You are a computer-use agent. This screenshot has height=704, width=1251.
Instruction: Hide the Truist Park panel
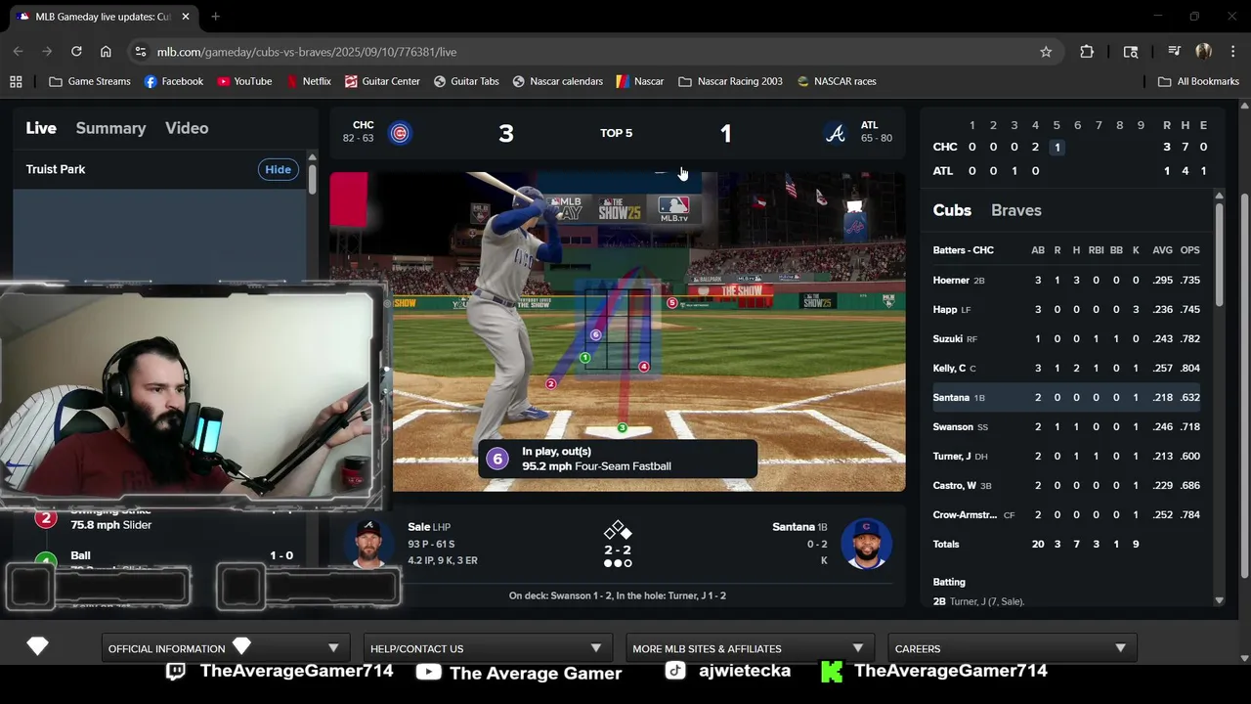[x=278, y=169]
